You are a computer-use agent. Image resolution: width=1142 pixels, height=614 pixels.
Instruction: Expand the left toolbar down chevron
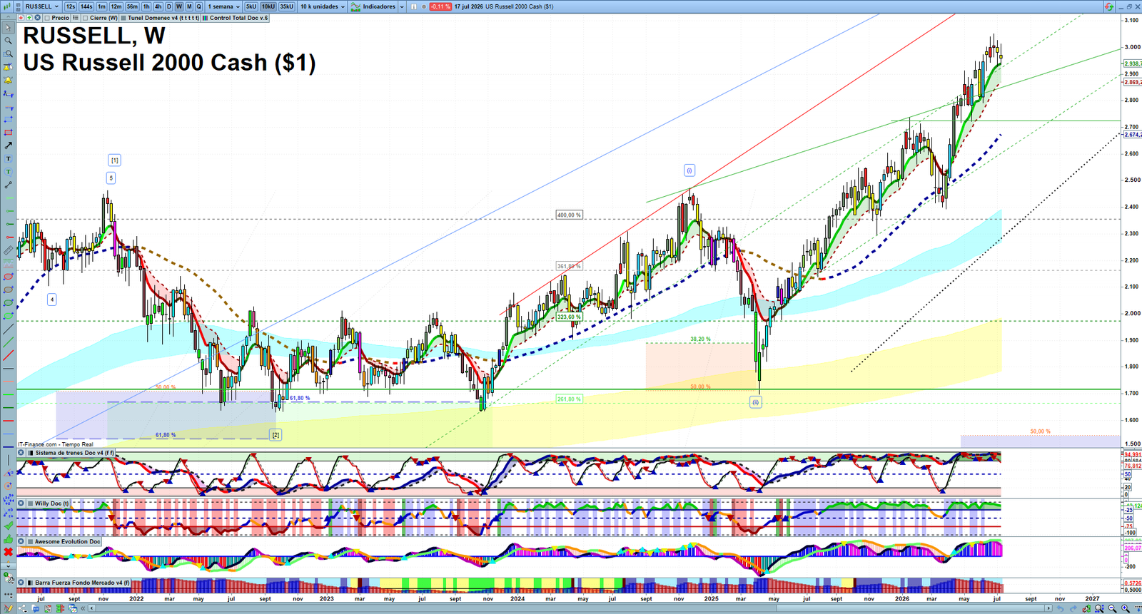[x=8, y=566]
